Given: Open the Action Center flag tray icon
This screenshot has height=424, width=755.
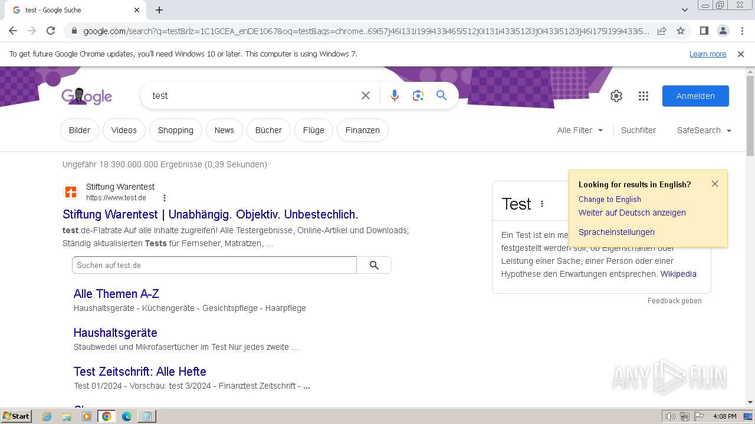Looking at the screenshot, I should 699,416.
